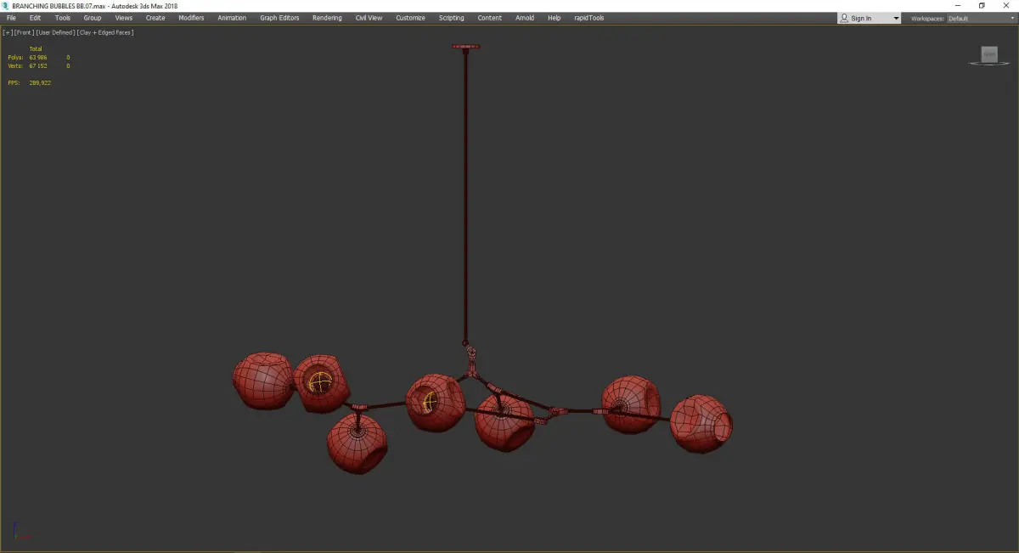Screen dimensions: 1019x553
Task: Open the Create menu
Action: pos(155,18)
